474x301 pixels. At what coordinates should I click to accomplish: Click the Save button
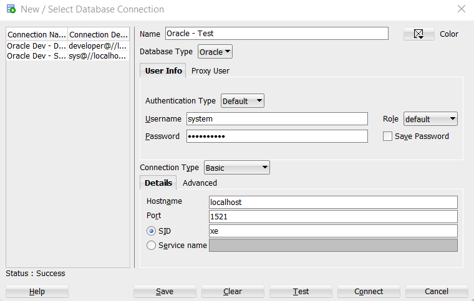tap(165, 291)
